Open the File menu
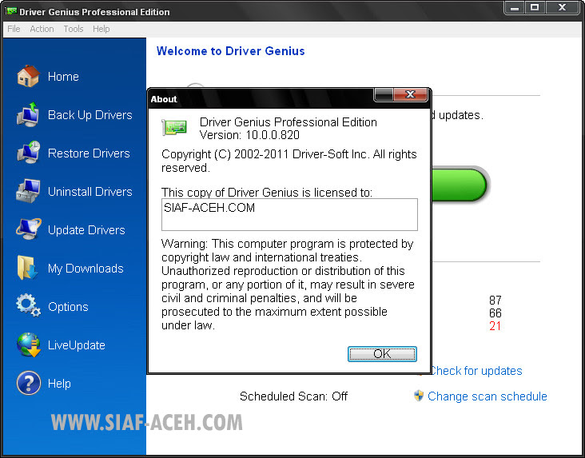Screen dimensions: 585x458 tap(14, 29)
